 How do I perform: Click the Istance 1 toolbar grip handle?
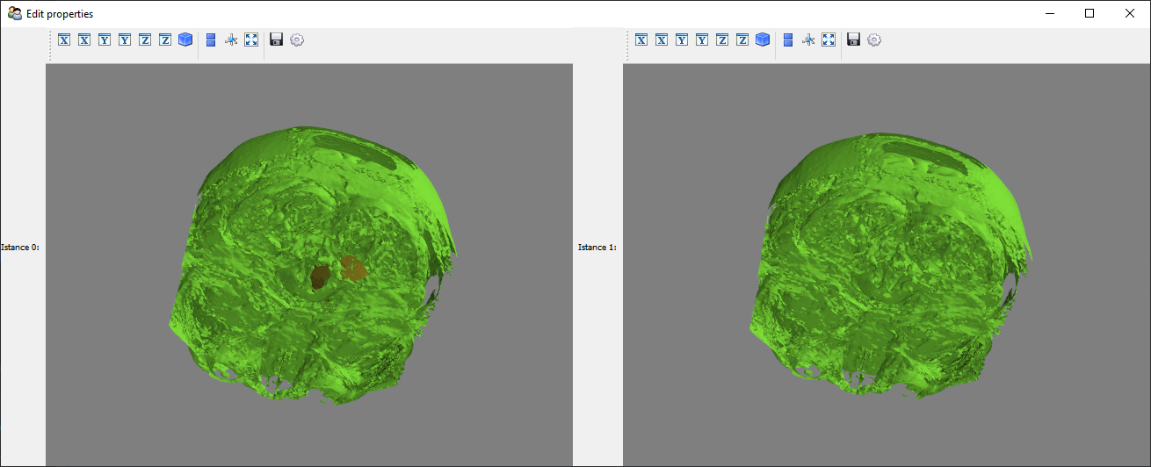pyautogui.click(x=627, y=45)
